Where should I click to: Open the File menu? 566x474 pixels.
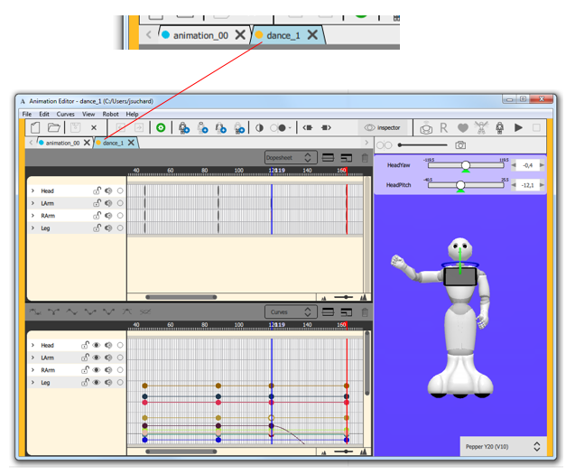click(27, 114)
